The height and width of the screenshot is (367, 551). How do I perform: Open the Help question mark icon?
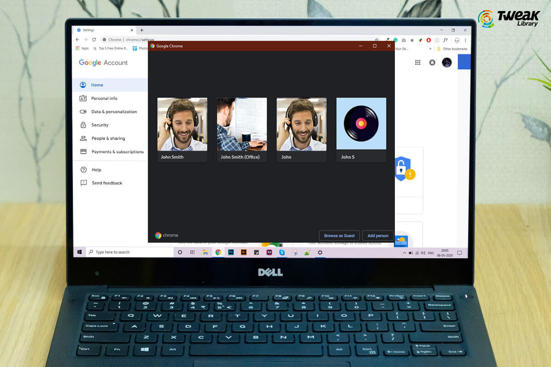click(83, 170)
